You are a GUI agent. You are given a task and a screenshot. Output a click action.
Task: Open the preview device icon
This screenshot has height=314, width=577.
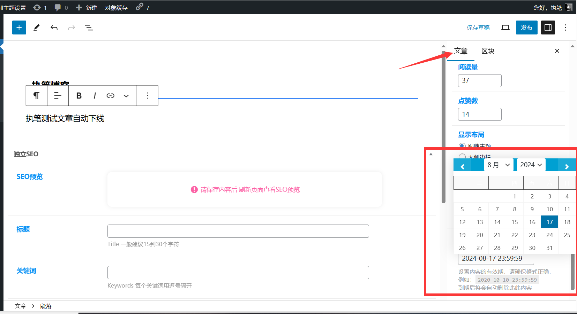[x=505, y=28]
